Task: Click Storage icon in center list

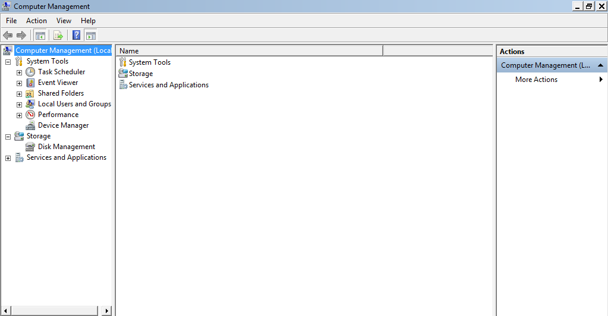Action: (123, 73)
